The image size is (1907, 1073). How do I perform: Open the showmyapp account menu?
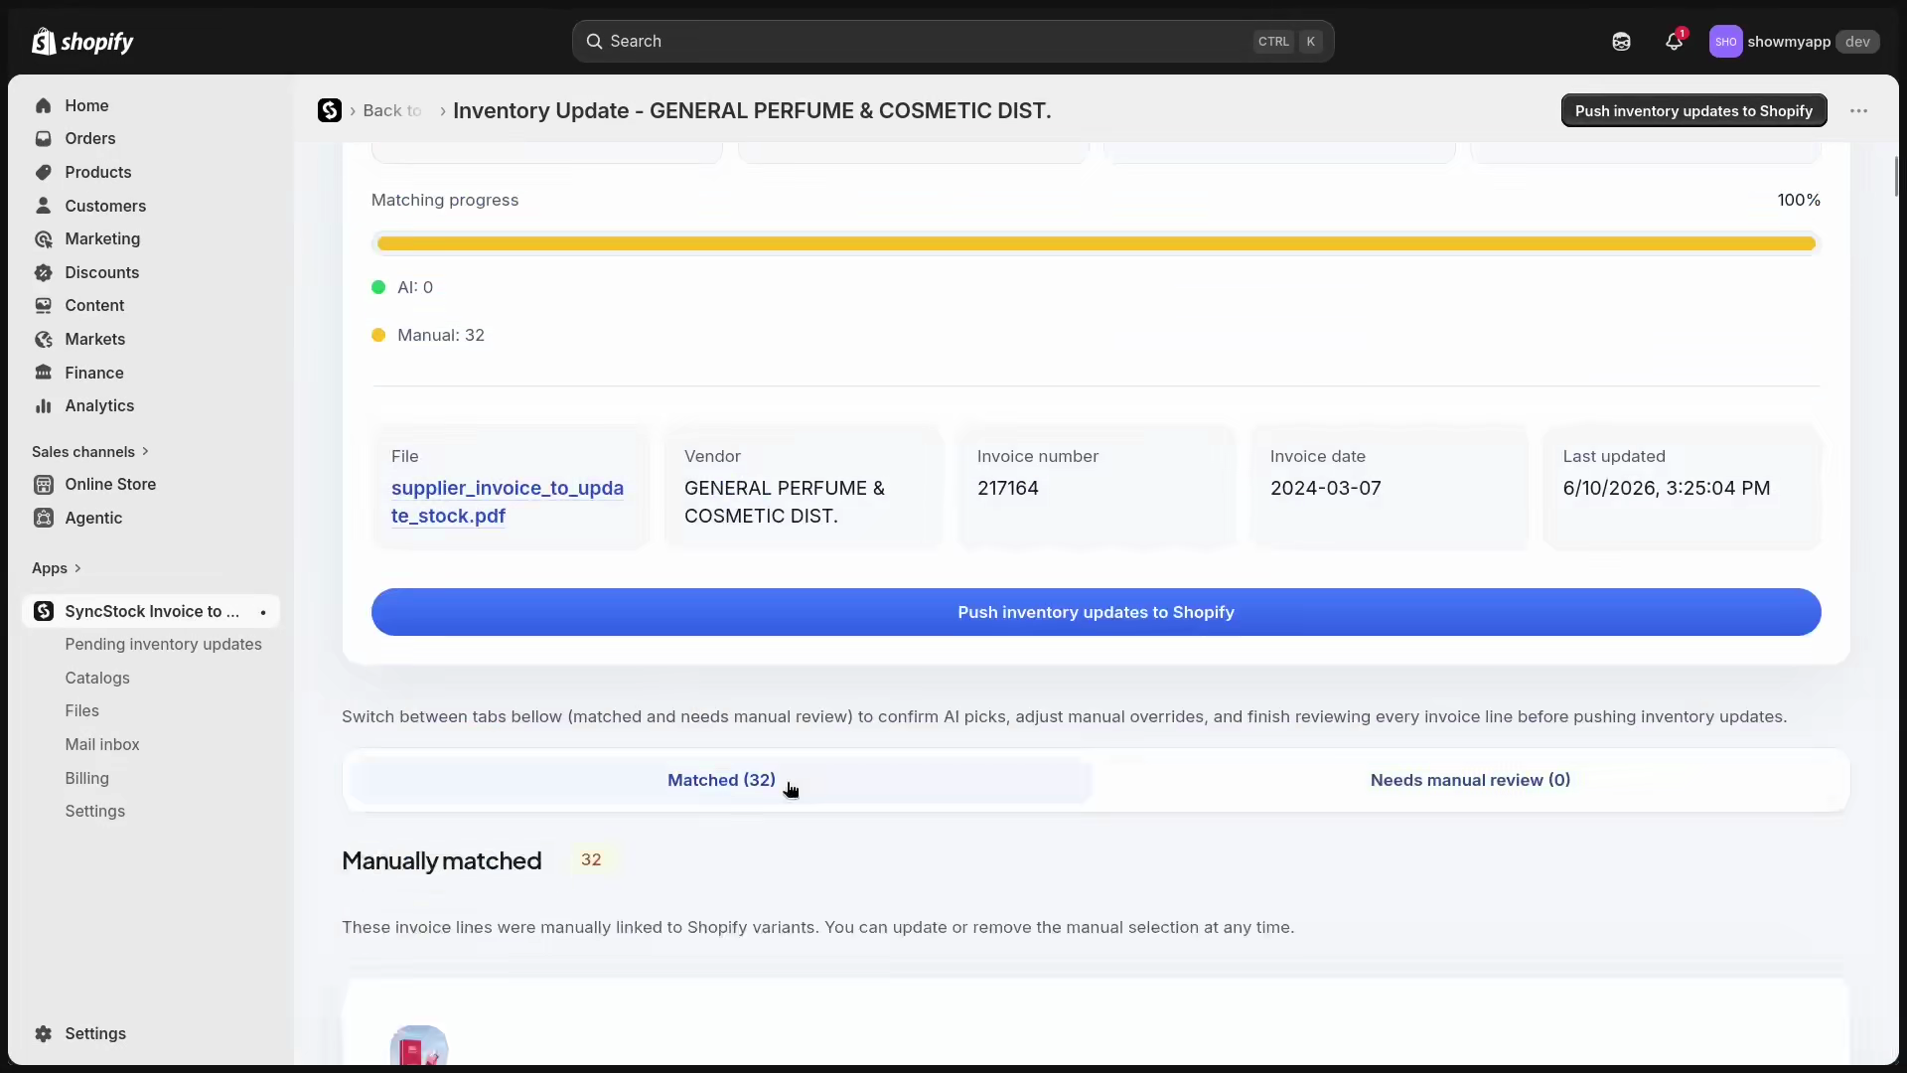[x=1793, y=41]
